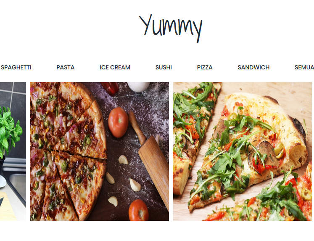Choose SUSHI from the navigation
This screenshot has width=314, height=241.
pyautogui.click(x=164, y=67)
